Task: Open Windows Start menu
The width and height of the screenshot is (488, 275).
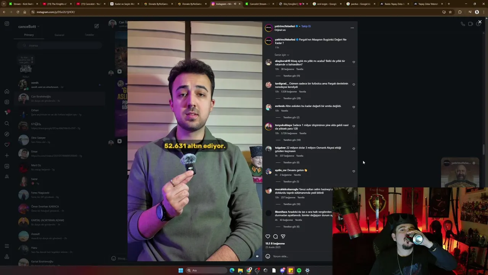Action: (181, 270)
